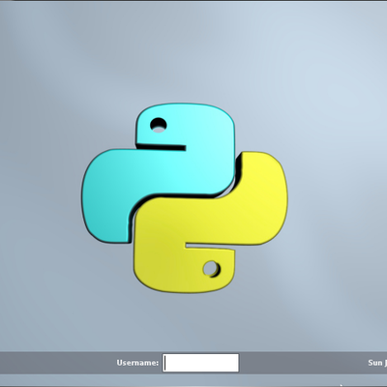Image resolution: width=387 pixels, height=387 pixels.
Task: Click the Username input field
Action: coord(200,363)
